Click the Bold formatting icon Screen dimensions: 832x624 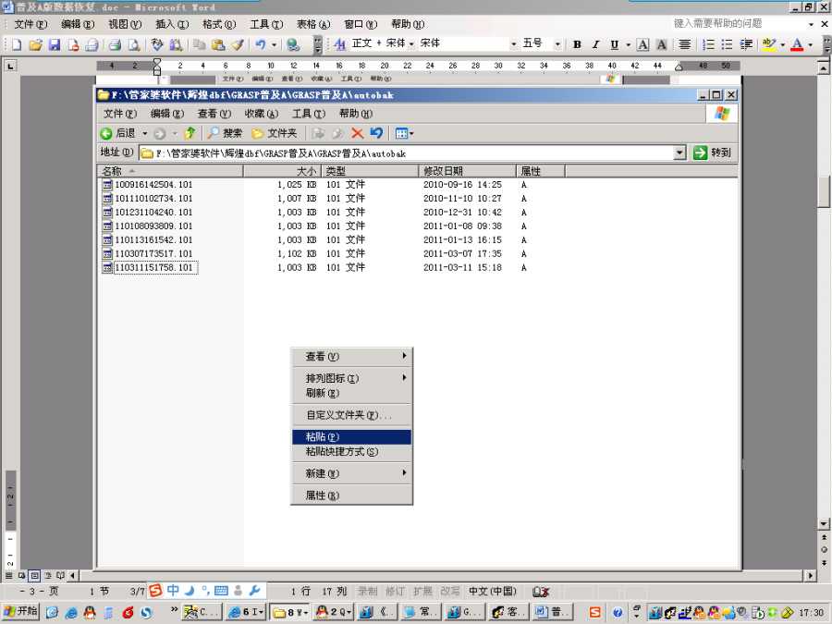[x=577, y=44]
